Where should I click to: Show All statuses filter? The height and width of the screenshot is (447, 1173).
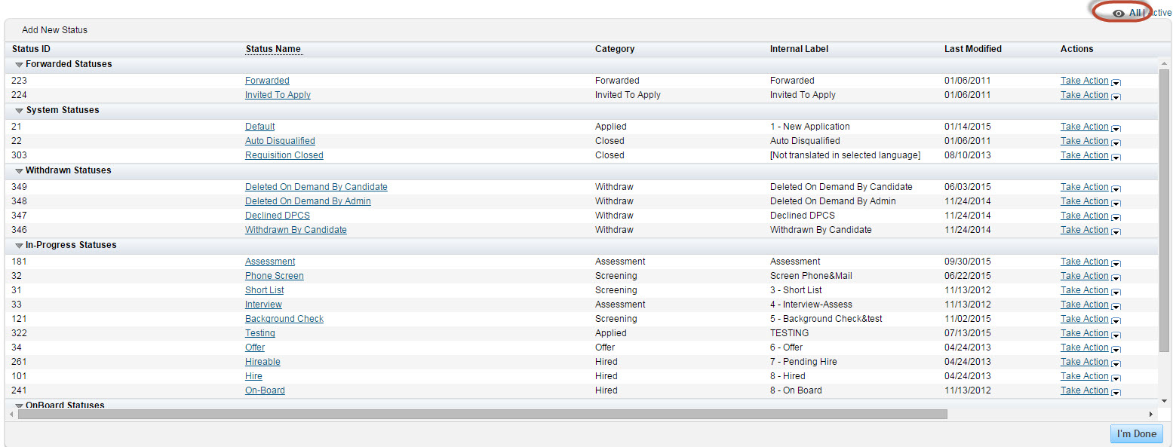1135,13
